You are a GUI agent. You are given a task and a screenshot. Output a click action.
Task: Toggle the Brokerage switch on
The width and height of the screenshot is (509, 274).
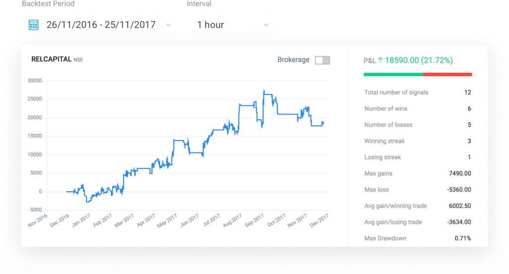point(322,60)
